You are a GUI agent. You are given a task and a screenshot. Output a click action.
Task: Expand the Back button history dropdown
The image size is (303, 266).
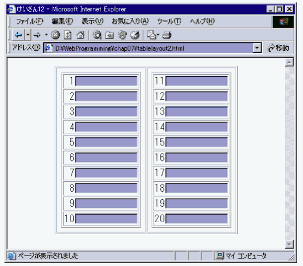tap(28, 35)
